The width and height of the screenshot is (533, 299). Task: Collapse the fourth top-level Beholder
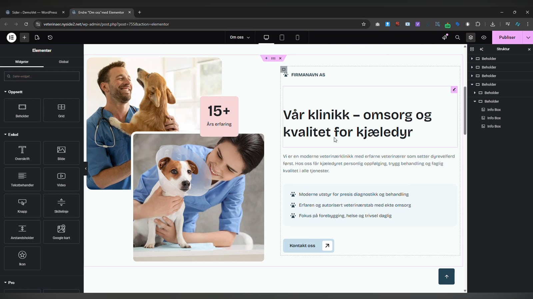[472, 84]
